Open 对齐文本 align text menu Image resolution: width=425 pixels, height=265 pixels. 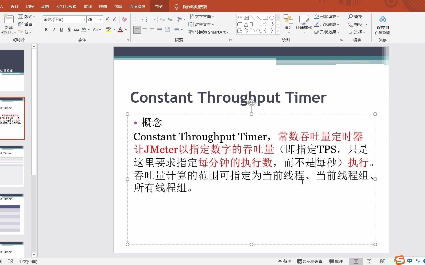point(201,24)
